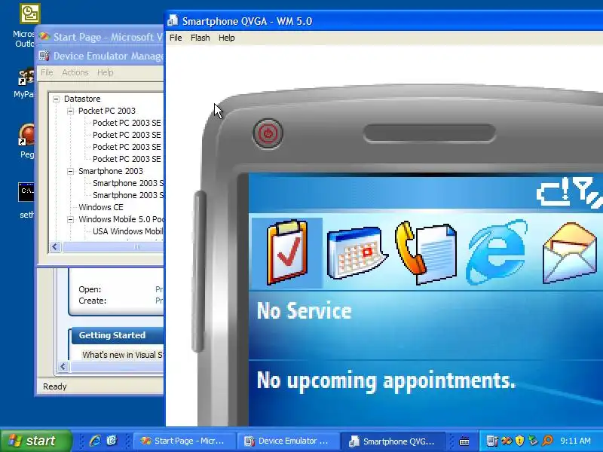Open the Messaging envelope icon on the phone

click(x=570, y=253)
